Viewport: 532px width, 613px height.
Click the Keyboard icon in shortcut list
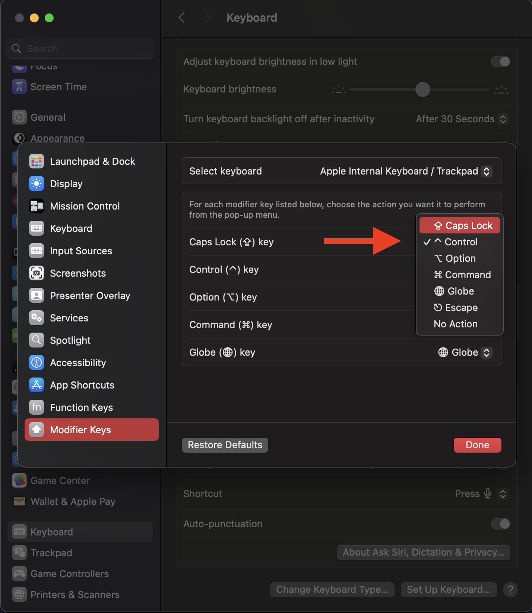click(37, 229)
